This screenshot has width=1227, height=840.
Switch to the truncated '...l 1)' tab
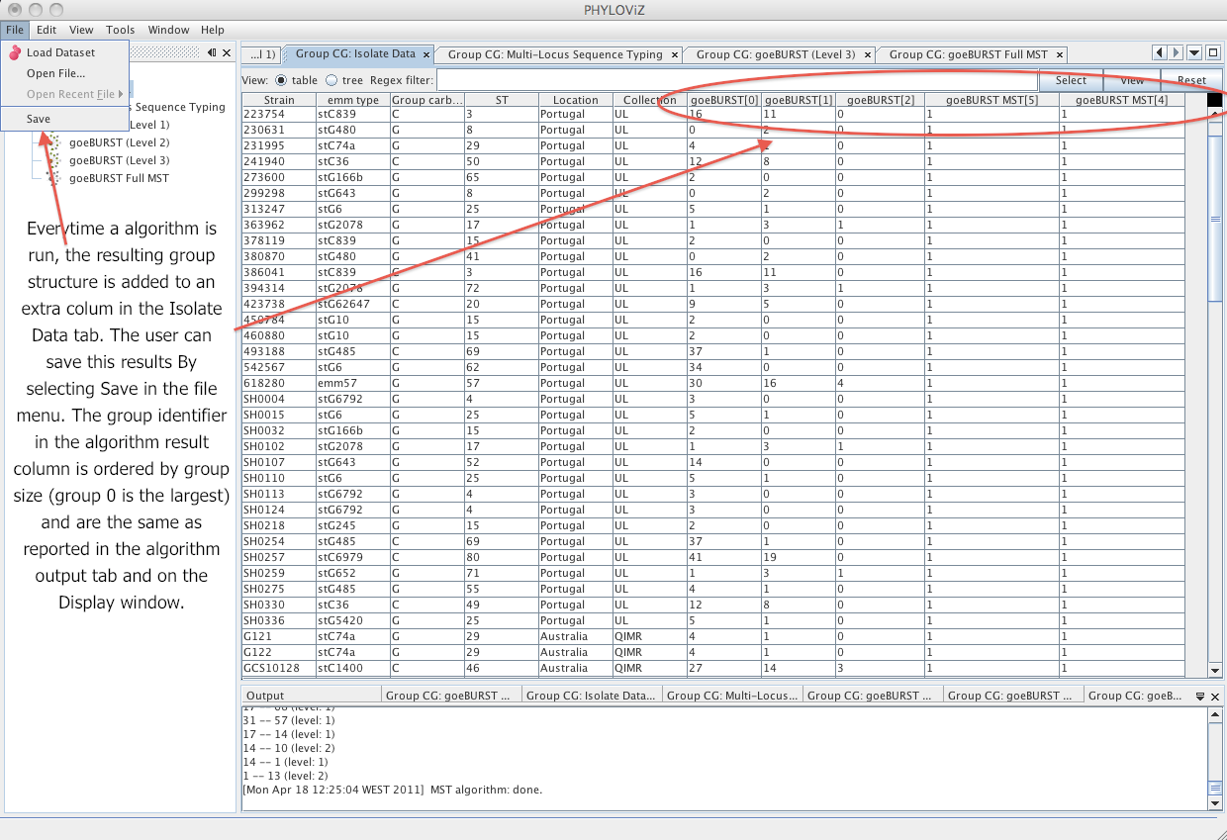[x=261, y=54]
